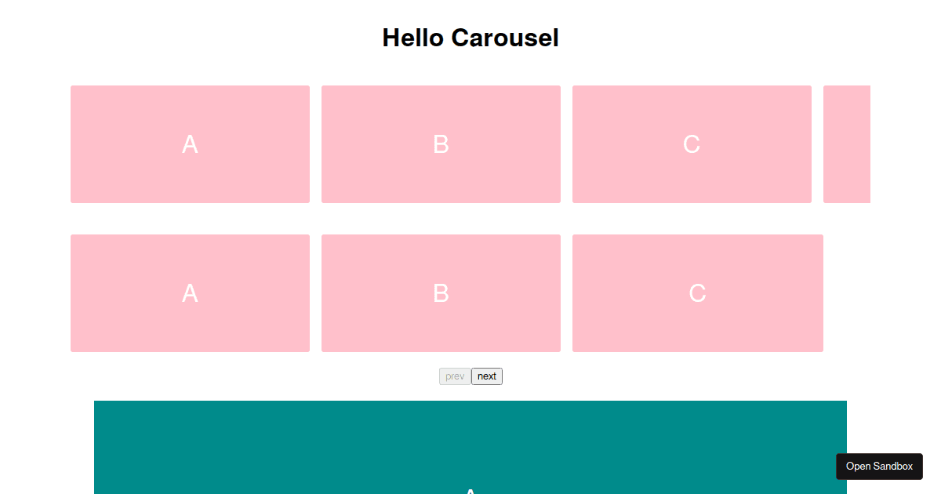Click the letter B text in the second row
This screenshot has width=941, height=494.
click(x=441, y=293)
